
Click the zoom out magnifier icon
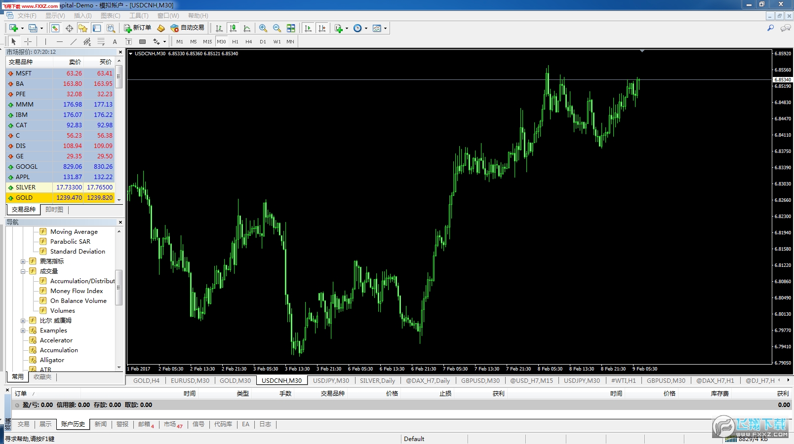277,28
